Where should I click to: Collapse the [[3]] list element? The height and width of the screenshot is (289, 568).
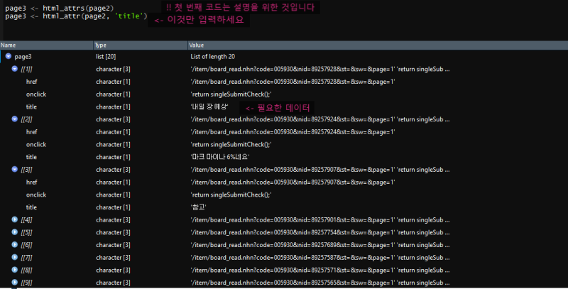(x=14, y=169)
